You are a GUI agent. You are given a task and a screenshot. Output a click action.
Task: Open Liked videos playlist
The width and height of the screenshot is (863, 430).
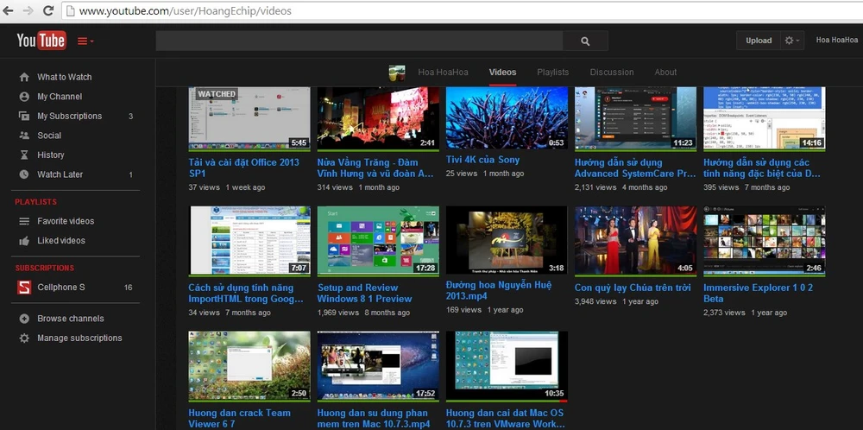pos(61,241)
